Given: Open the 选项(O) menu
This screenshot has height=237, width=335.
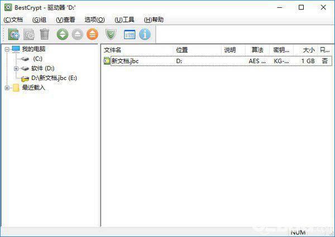Looking at the screenshot, I should (95, 20).
